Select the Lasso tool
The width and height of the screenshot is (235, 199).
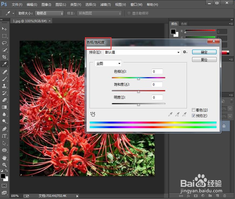4,43
